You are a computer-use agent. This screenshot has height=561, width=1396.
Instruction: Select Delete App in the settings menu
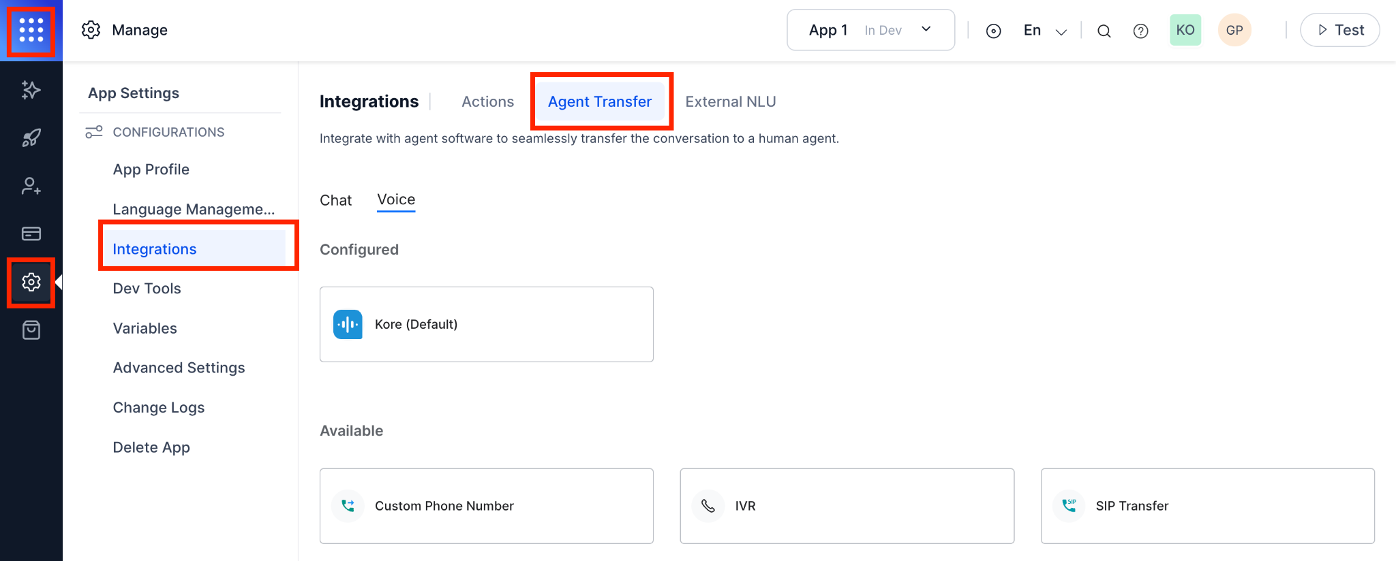pyautogui.click(x=151, y=447)
